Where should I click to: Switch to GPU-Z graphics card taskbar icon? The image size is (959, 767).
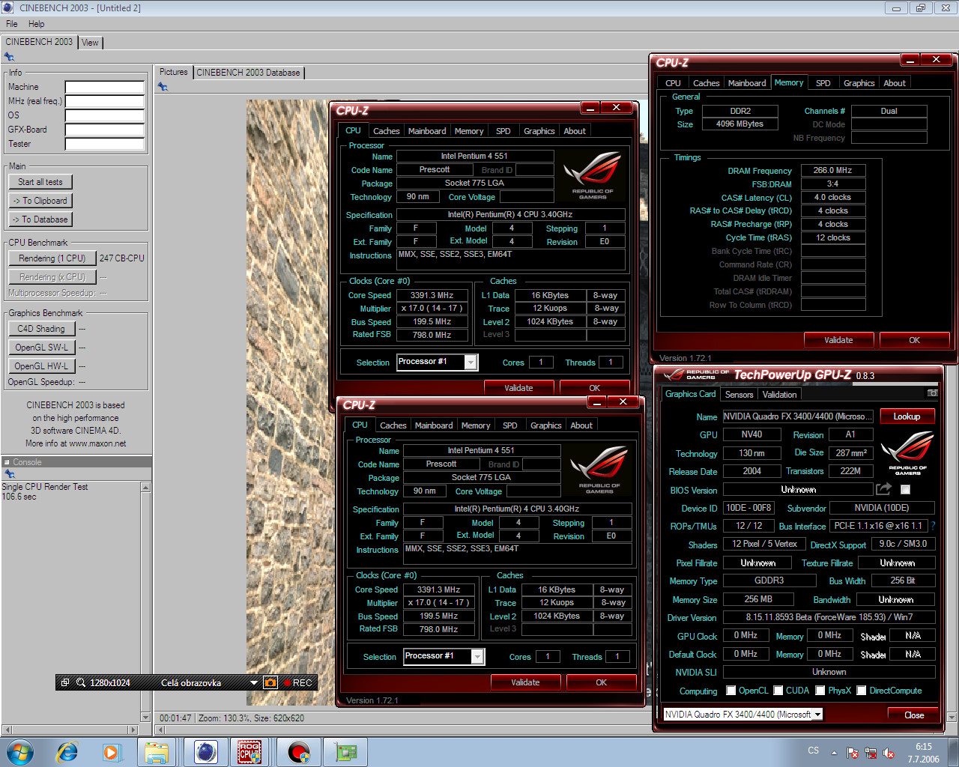(x=345, y=752)
